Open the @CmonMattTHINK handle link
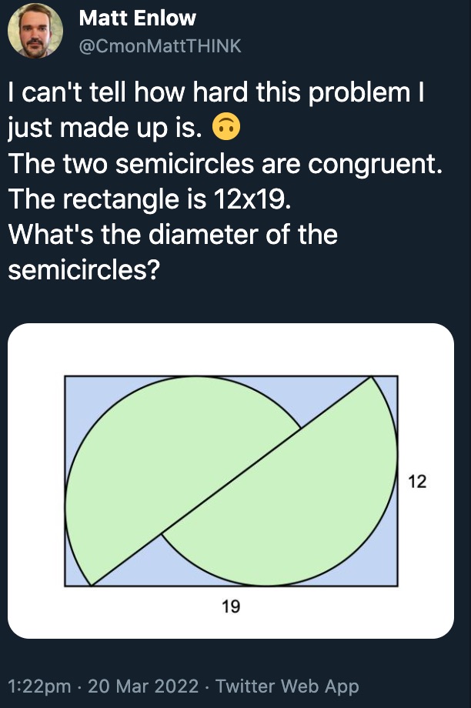 pos(160,46)
